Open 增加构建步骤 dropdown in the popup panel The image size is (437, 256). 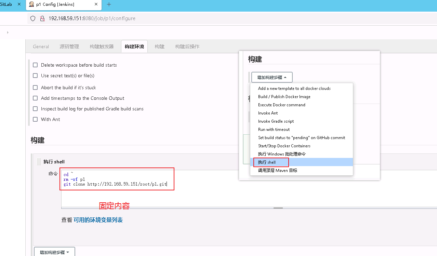point(272,77)
